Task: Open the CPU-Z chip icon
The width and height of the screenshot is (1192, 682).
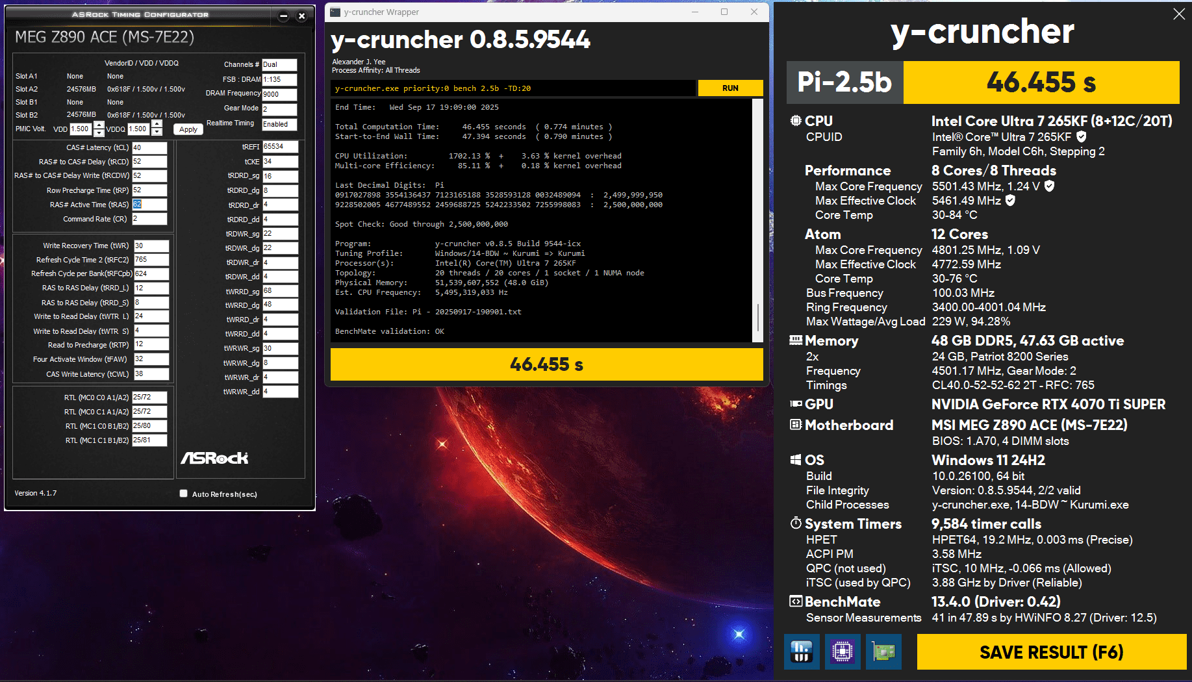Action: [x=843, y=651]
